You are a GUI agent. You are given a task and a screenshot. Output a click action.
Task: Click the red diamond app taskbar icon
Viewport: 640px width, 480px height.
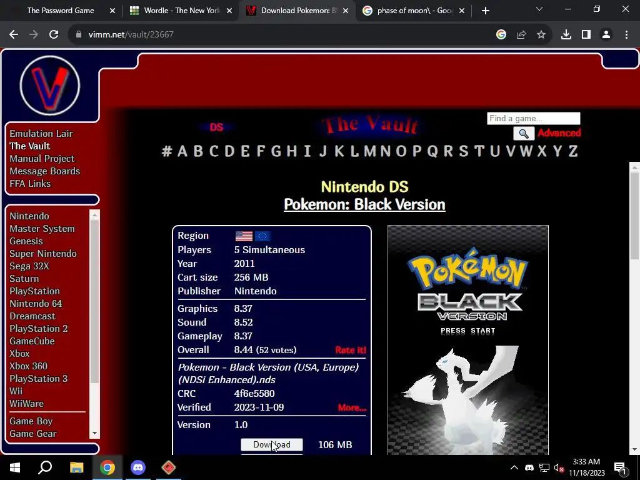(169, 467)
